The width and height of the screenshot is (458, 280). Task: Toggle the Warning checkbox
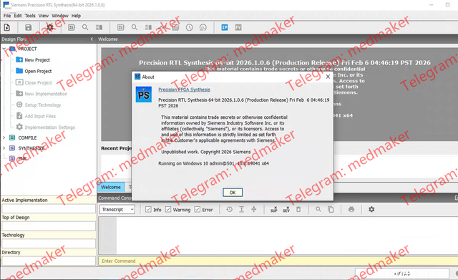(x=168, y=210)
